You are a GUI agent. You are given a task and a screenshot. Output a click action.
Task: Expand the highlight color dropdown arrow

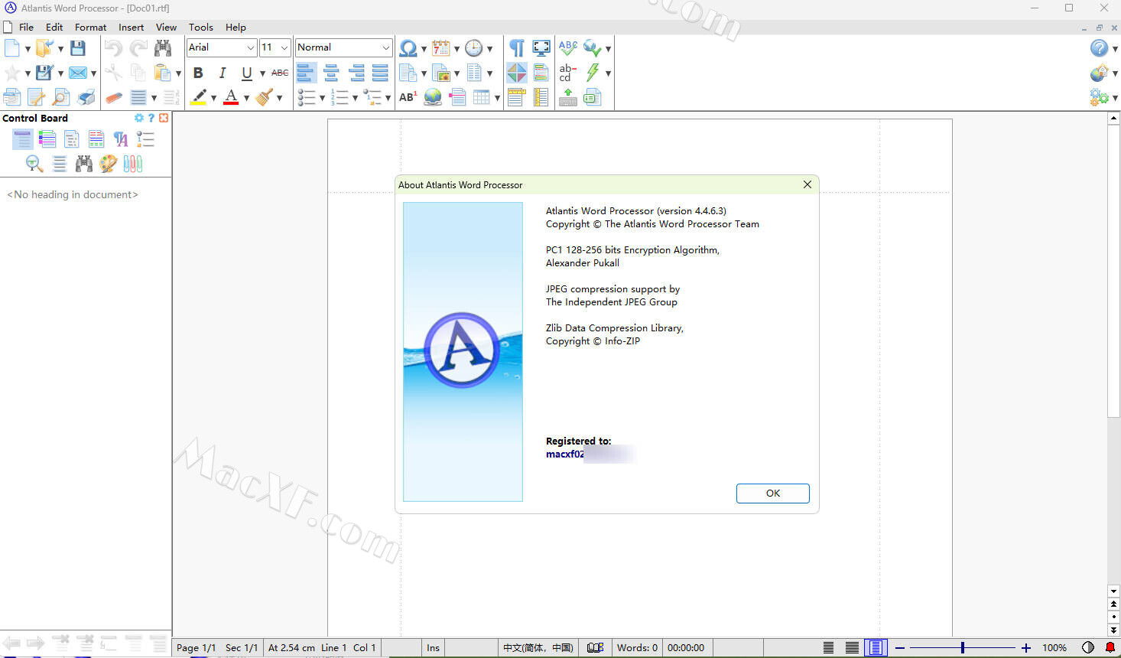point(213,98)
